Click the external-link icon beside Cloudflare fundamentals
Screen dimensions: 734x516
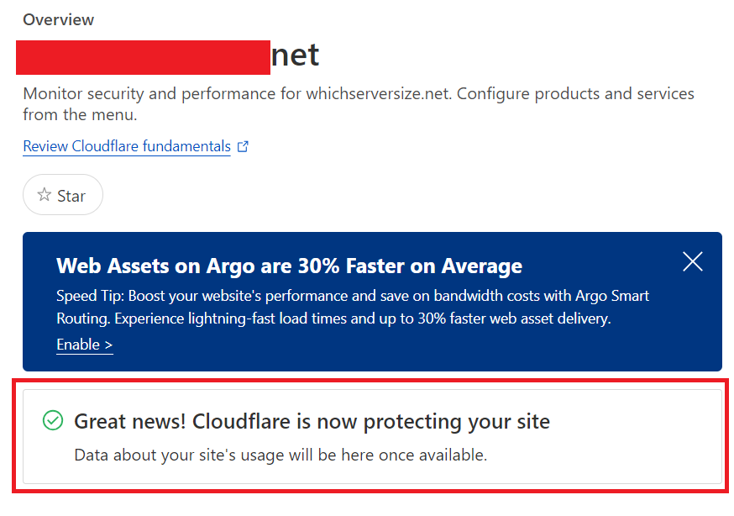(243, 146)
